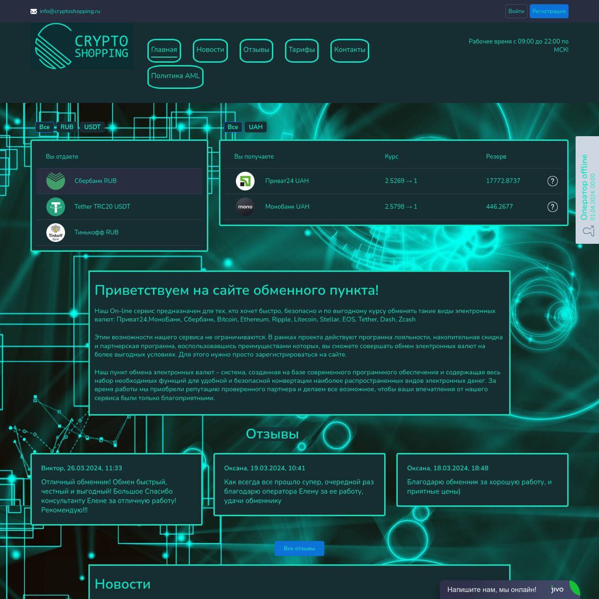Click the Отзывы section heading

tap(272, 434)
